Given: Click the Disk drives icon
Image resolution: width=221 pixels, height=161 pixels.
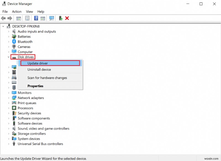Looking at the screenshot, I should pos(14,57).
